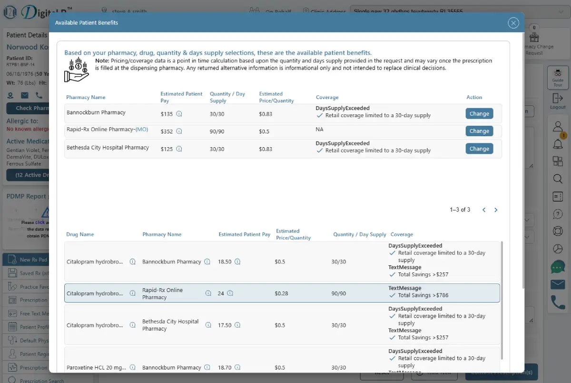Go to next page of pharmacy results

[x=496, y=210]
